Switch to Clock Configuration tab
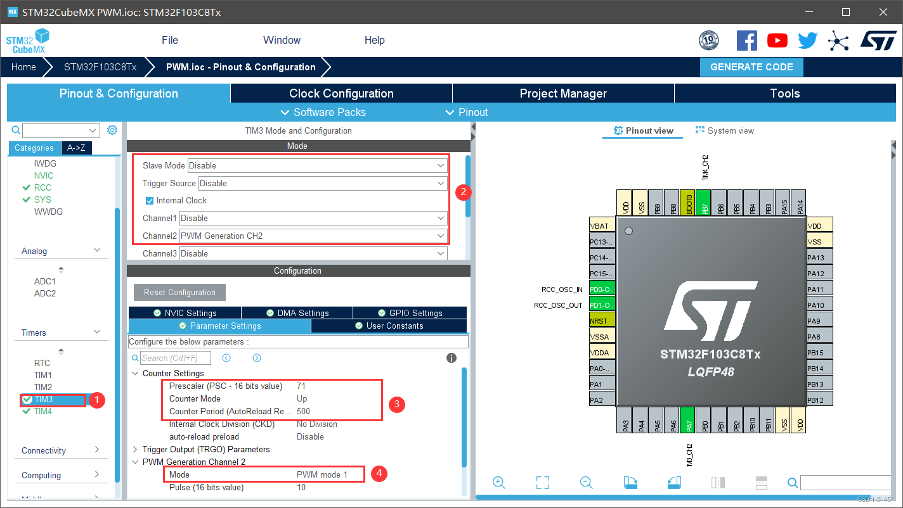Screen dimensions: 903x508 [x=341, y=93]
